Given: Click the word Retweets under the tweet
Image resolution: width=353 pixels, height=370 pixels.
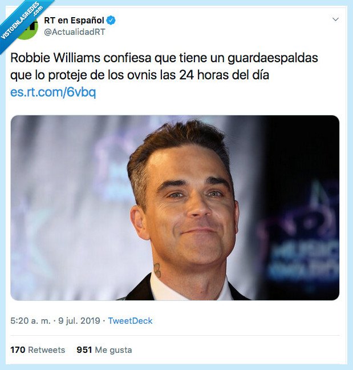Looking at the screenshot, I should 46,349.
